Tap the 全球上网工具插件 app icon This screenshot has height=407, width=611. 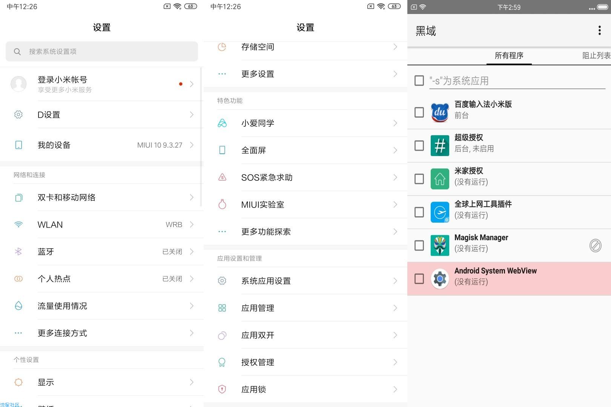pos(440,212)
